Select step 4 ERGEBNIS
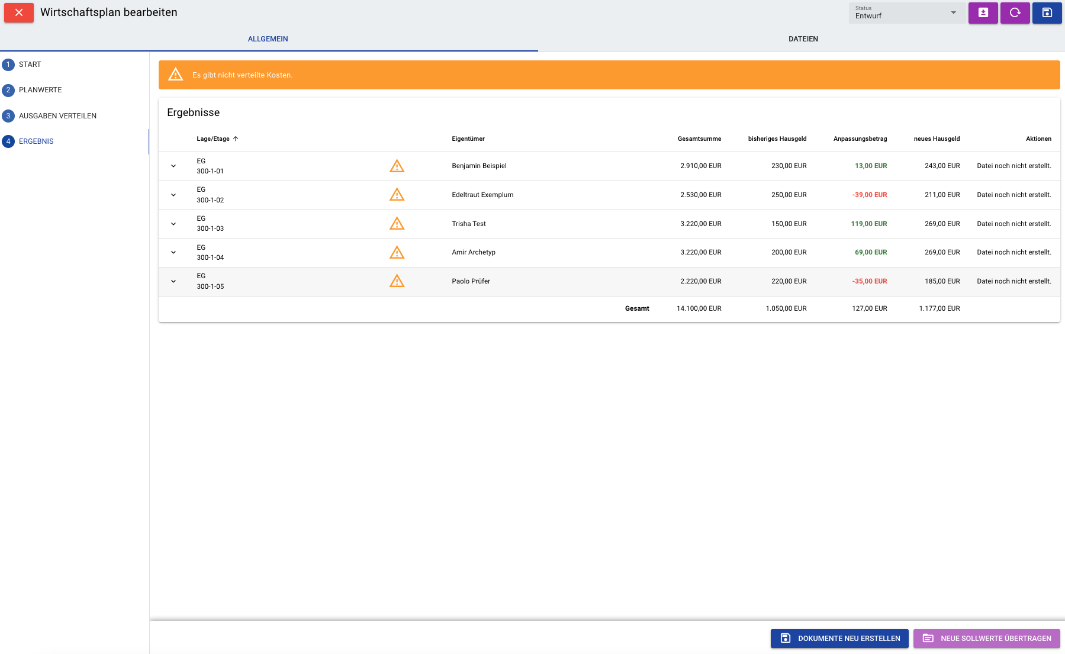Image resolution: width=1065 pixels, height=654 pixels. click(x=28, y=141)
